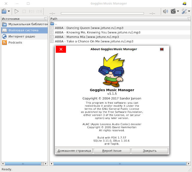
Task: Click left arrow of file list scrollbar
Action: 52,164
